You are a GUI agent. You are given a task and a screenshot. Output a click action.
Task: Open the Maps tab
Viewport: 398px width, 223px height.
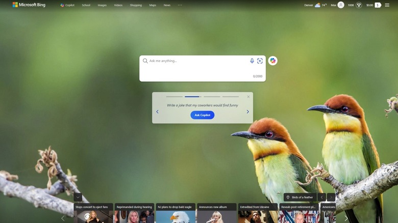153,5
